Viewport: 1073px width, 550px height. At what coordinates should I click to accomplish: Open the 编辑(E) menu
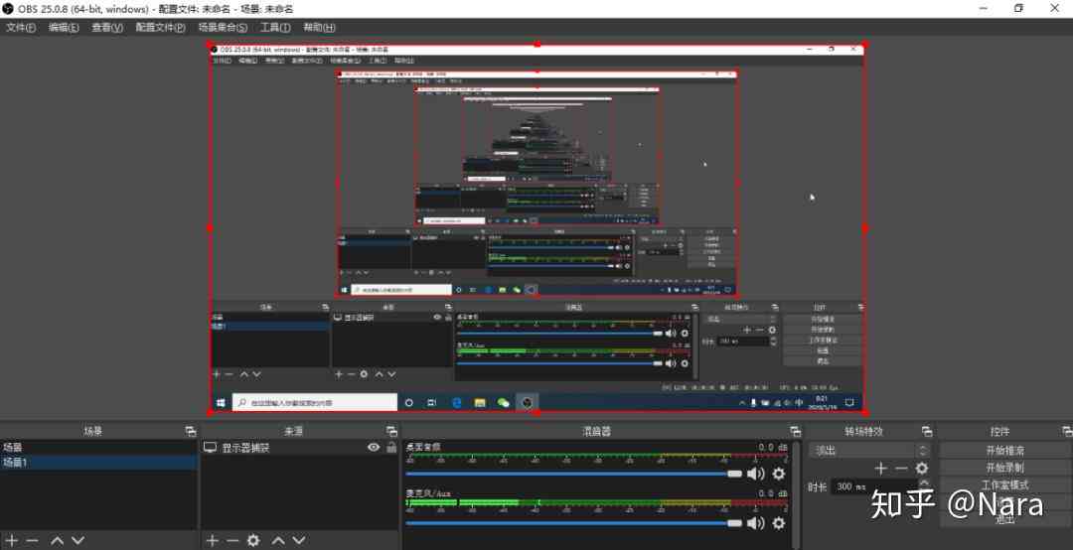[x=64, y=28]
